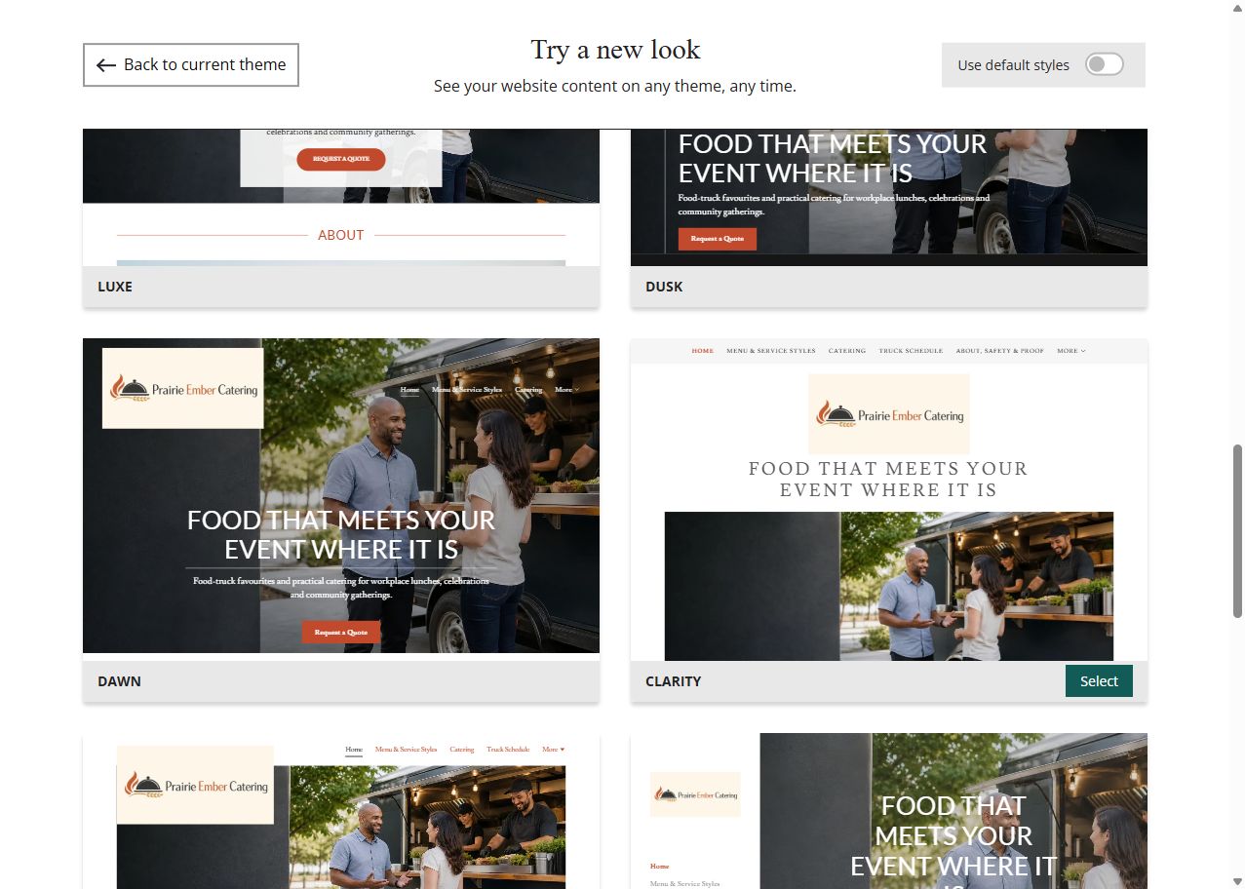Click Home in Dawn preview navigation

409,390
